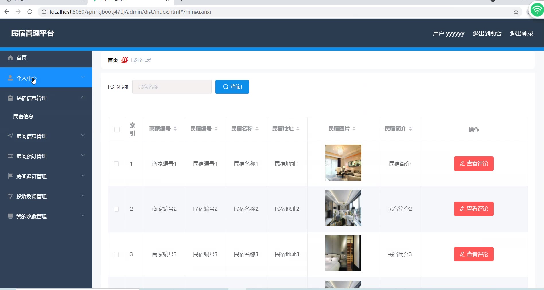Bookmark this page with the star icon
Image resolution: width=544 pixels, height=290 pixels.
(x=516, y=12)
